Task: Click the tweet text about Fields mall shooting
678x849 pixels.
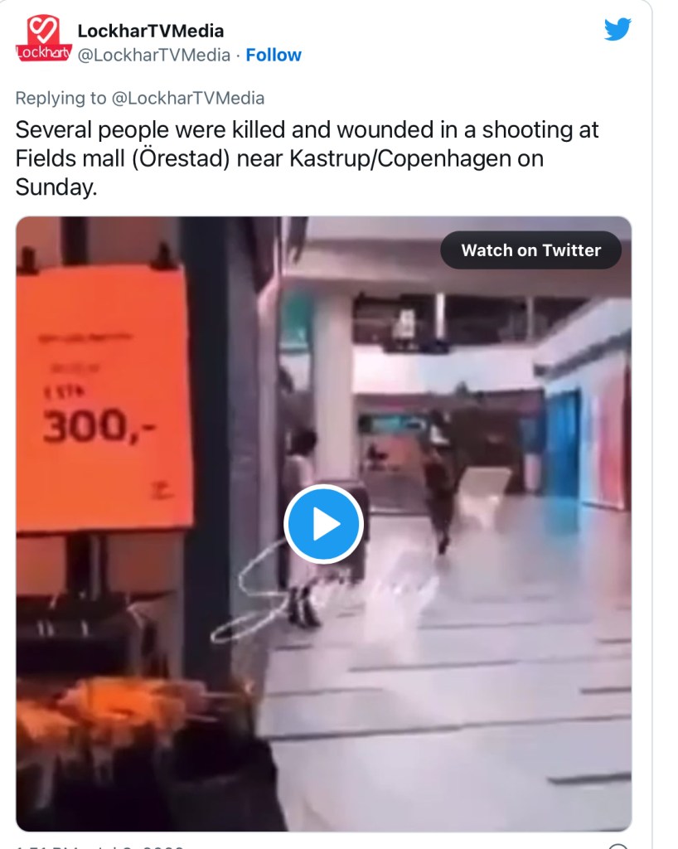Action: (x=307, y=158)
